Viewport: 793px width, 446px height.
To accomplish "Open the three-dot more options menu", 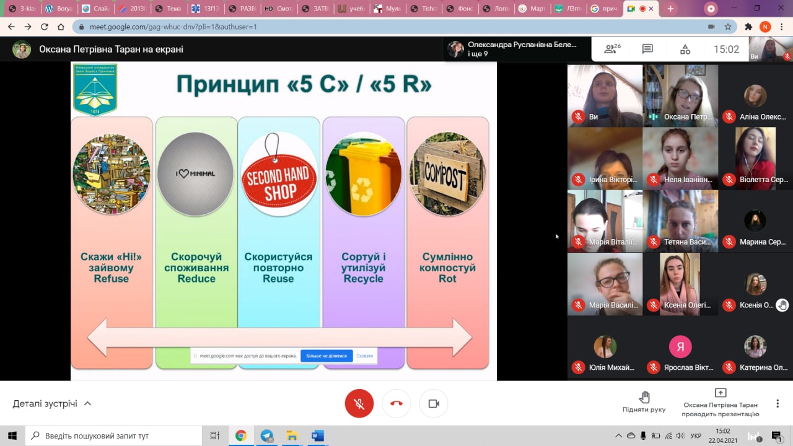I will click(x=778, y=403).
